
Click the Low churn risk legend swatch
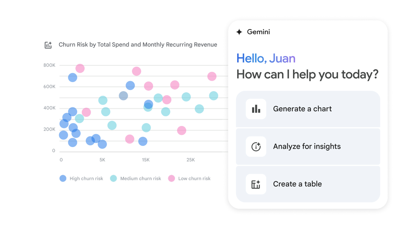pyautogui.click(x=171, y=178)
